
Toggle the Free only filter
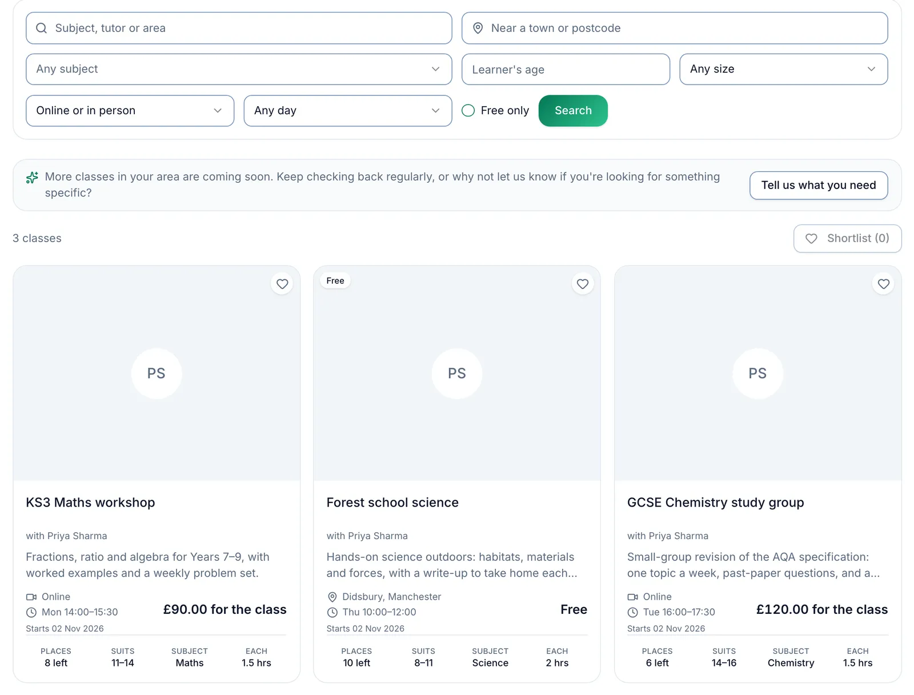(x=468, y=111)
